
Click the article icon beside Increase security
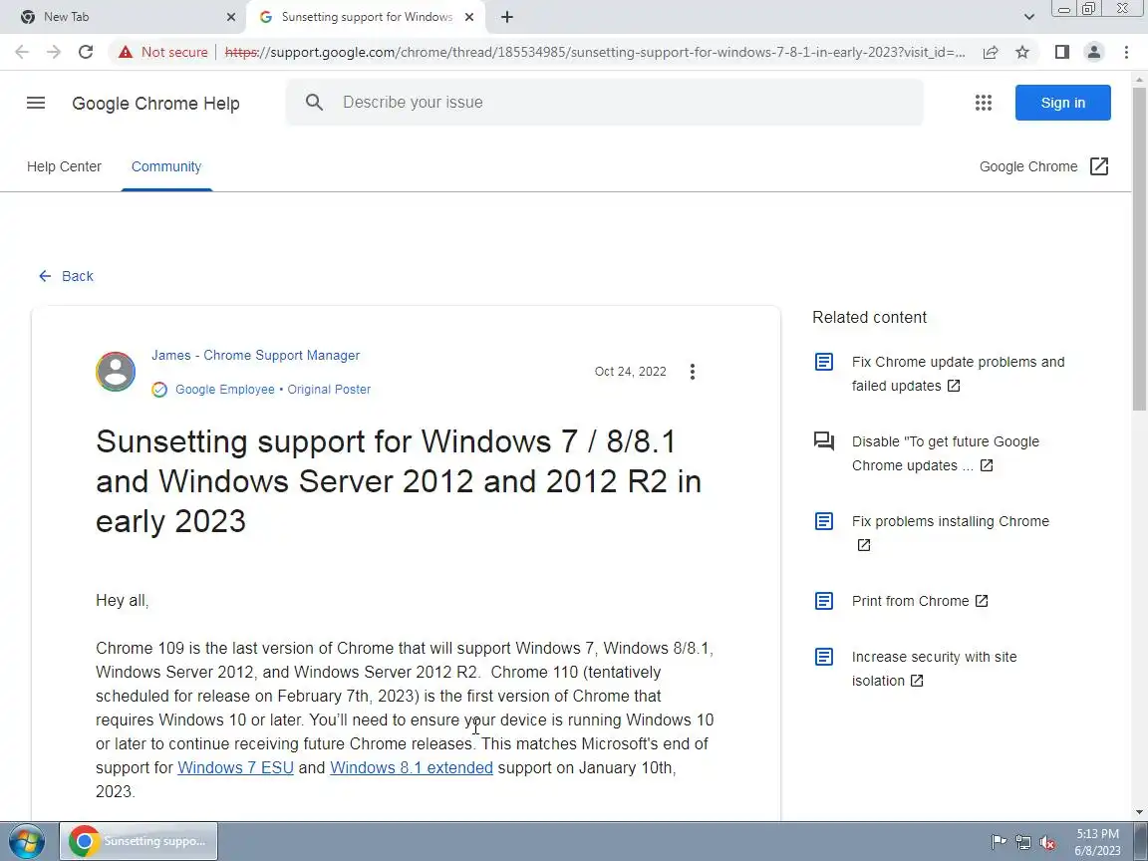point(824,657)
